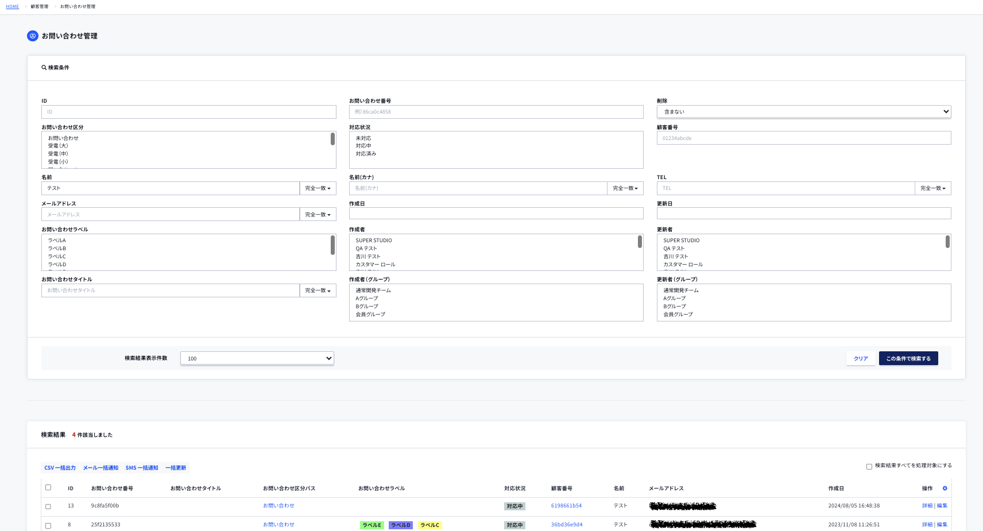Open CSV一括出力 bulk action
This screenshot has width=983, height=531.
coord(60,468)
